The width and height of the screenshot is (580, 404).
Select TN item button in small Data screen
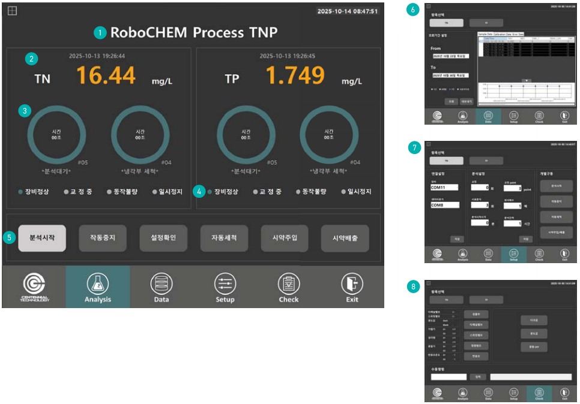(447, 23)
